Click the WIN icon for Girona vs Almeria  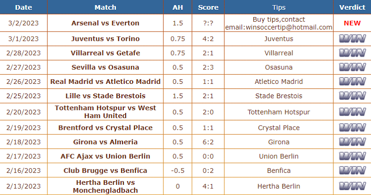352,142
